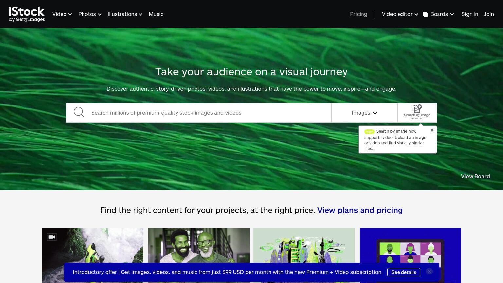
Task: Click the See details button
Action: coord(404,272)
